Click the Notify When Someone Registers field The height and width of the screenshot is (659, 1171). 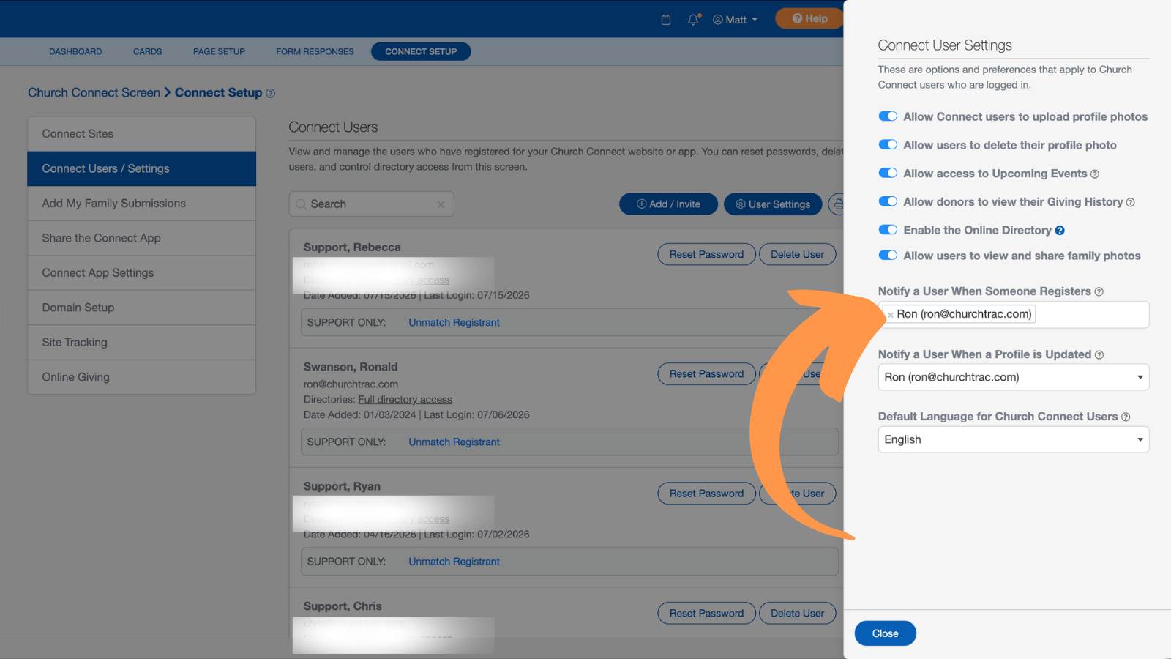point(1014,315)
